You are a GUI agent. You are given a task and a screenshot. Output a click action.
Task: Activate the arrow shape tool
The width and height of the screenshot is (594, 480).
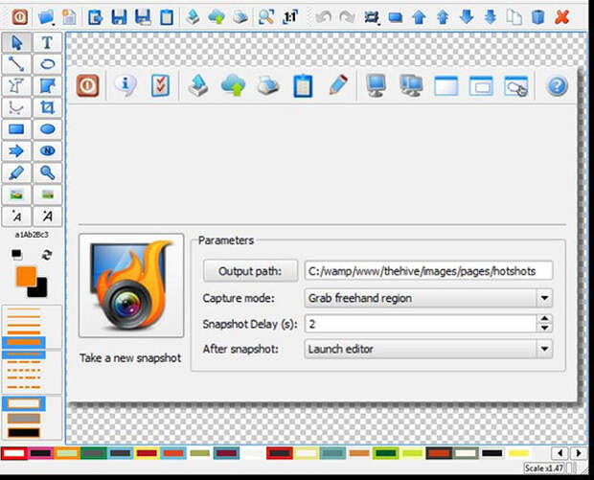[x=16, y=151]
